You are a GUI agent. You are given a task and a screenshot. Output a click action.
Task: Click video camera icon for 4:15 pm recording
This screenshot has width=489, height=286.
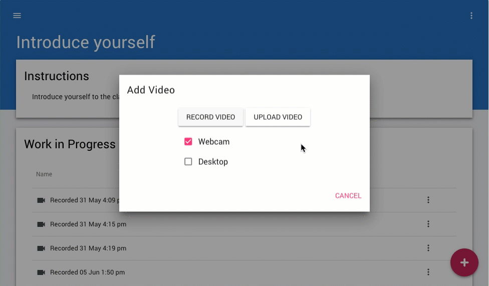coord(41,224)
